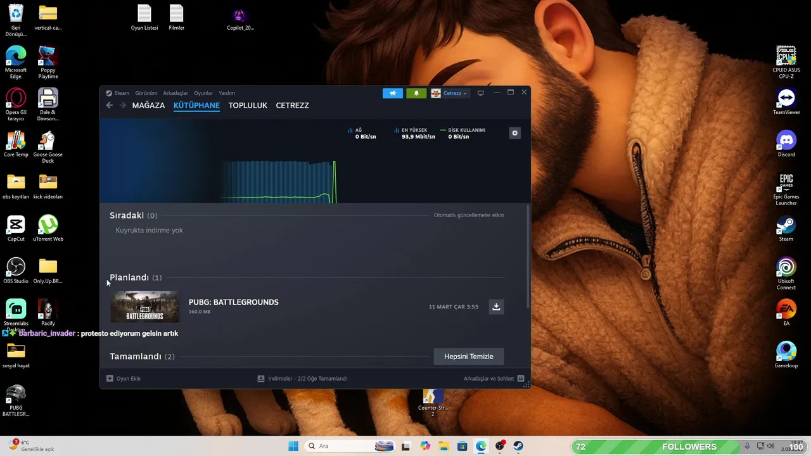This screenshot has height=456, width=811.
Task: Expand the Cetrezz account dropdown
Action: point(449,93)
